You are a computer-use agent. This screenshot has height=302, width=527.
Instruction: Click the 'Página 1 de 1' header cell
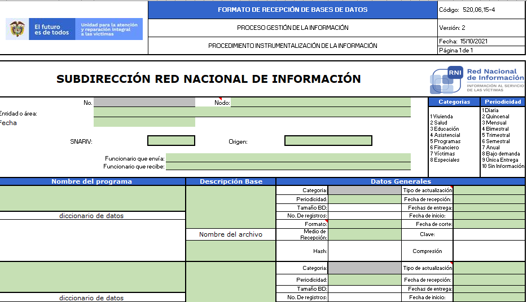tap(481, 50)
